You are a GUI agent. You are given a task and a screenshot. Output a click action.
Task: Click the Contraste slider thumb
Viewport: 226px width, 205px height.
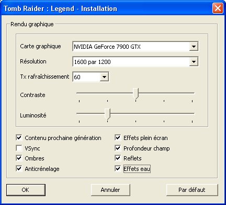coord(135,94)
